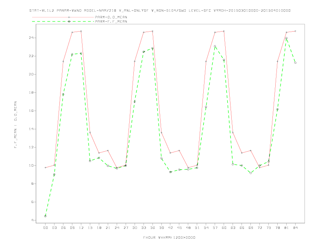Click y-axis tick label 20
The height and width of the screenshot is (248, 322).
(31, 74)
